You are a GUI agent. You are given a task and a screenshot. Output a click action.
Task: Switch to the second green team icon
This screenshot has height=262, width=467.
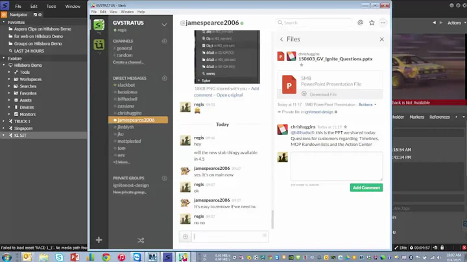(99, 45)
